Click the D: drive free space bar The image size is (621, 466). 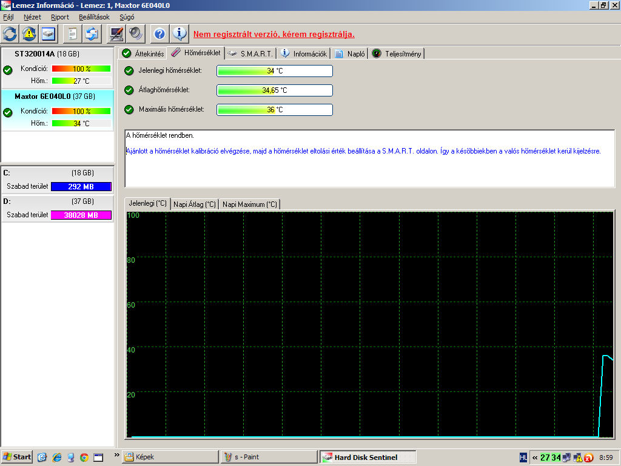coord(81,215)
